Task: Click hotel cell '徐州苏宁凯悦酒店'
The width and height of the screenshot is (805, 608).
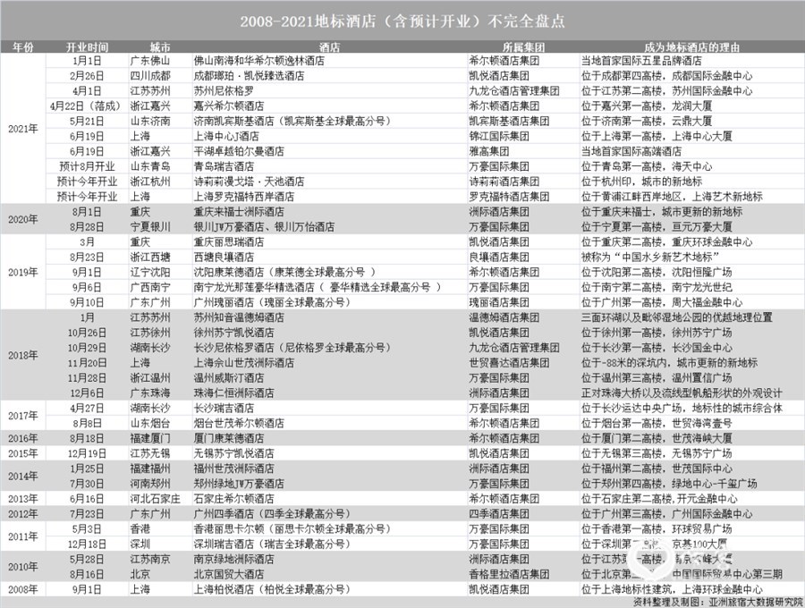Action: point(234,333)
